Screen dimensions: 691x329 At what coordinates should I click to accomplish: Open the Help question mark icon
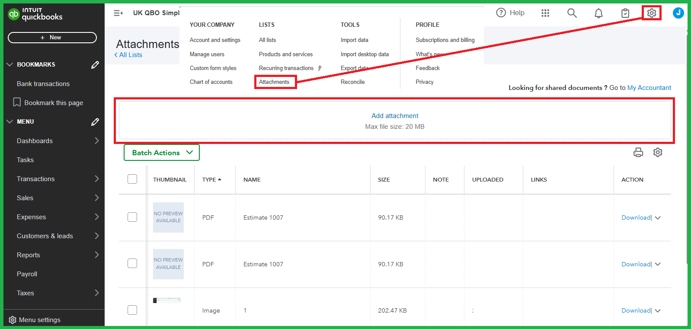coord(501,13)
